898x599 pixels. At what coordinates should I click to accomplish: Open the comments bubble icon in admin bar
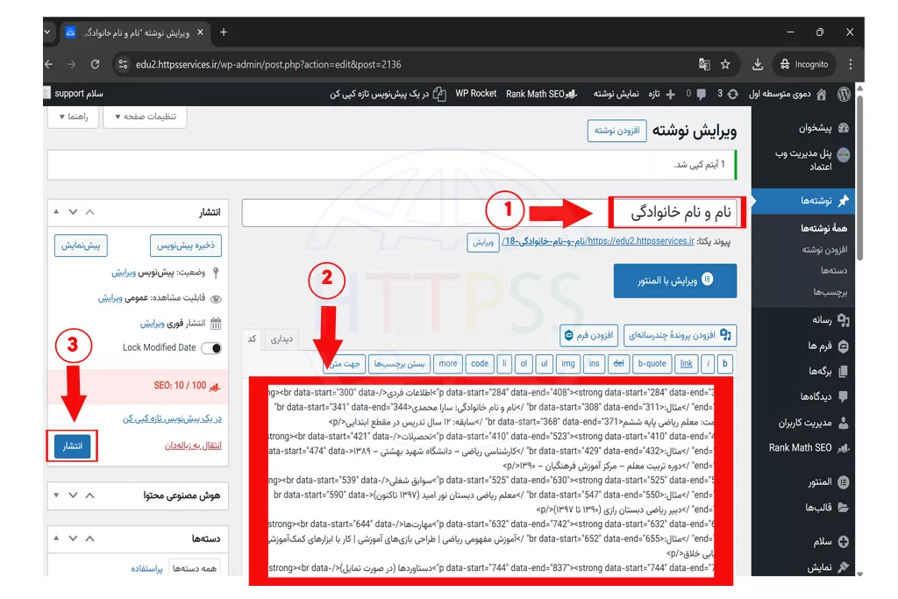(x=701, y=94)
